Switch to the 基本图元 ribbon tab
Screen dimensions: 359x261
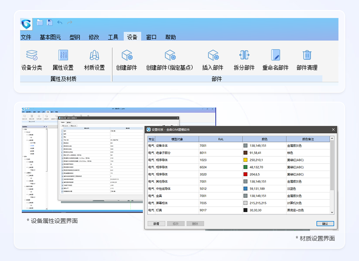(50, 37)
